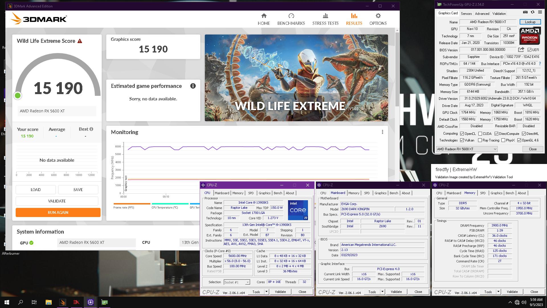Image resolution: width=547 pixels, height=308 pixels.
Task: Click the SAVE button in 3DMark
Action: pyautogui.click(x=78, y=190)
